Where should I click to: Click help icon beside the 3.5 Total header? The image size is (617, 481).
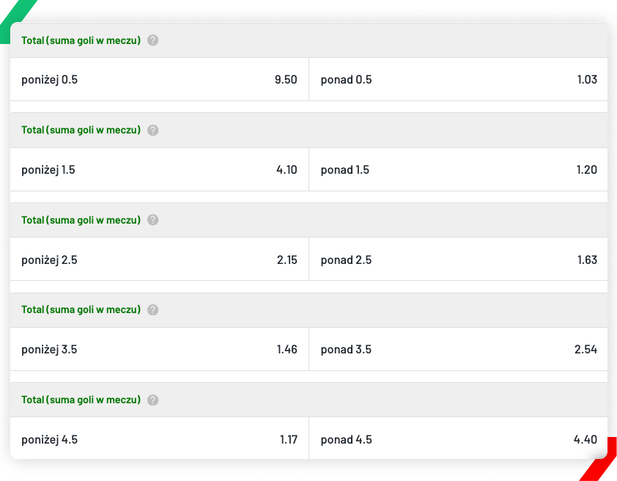[x=152, y=310]
